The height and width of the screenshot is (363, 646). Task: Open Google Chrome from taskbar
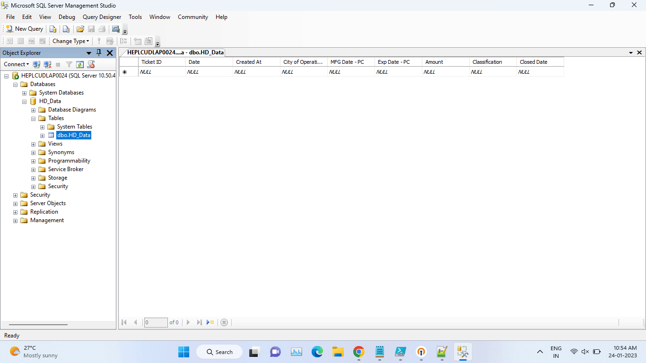coord(359,352)
